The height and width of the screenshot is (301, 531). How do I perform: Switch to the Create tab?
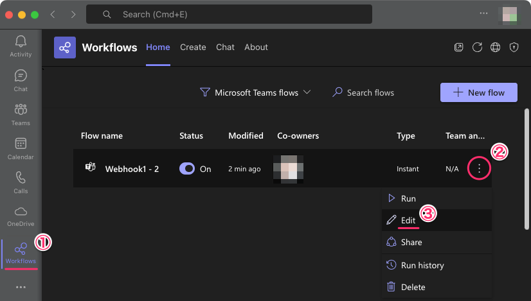coord(193,47)
